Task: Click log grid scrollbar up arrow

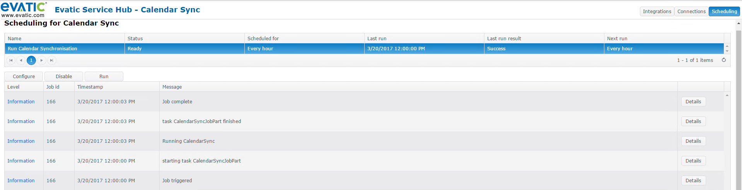Action: [727, 95]
